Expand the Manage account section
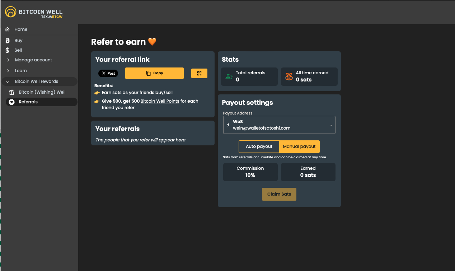This screenshot has width=455, height=271. tap(33, 60)
